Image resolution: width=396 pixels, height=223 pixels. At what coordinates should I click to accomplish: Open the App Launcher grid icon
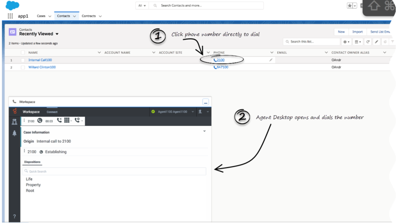click(10, 16)
